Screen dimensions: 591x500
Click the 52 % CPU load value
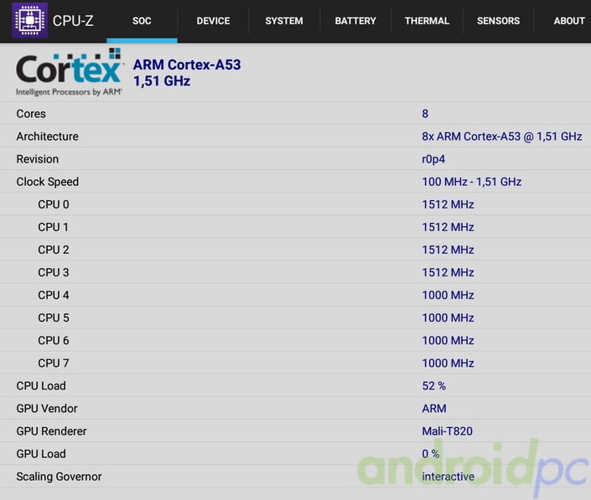[434, 385]
